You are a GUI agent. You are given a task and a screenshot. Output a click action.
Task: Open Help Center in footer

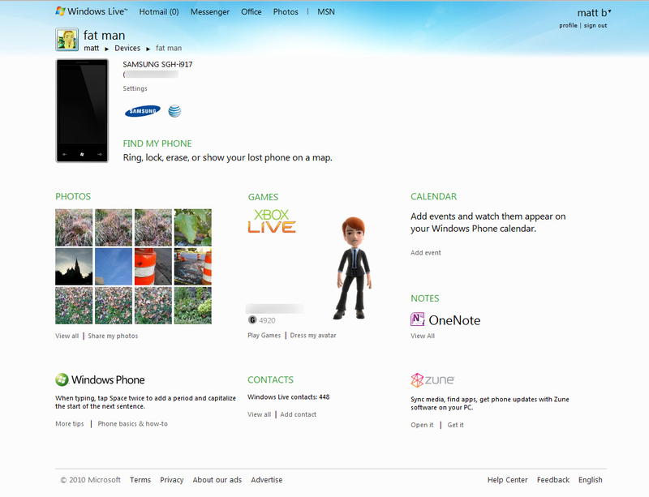pos(508,480)
